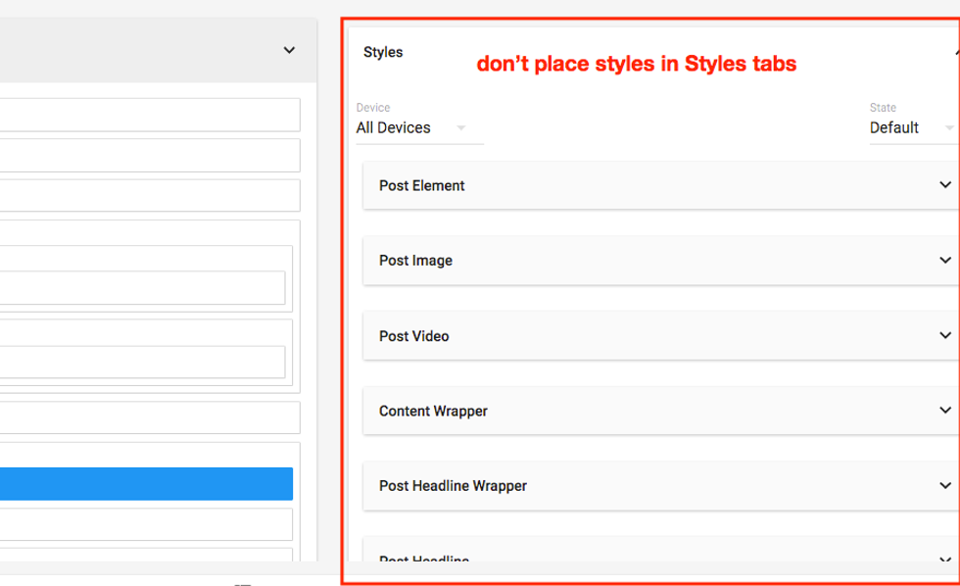The height and width of the screenshot is (586, 960).
Task: Focus the topmost input field in left panel
Action: tap(147, 115)
